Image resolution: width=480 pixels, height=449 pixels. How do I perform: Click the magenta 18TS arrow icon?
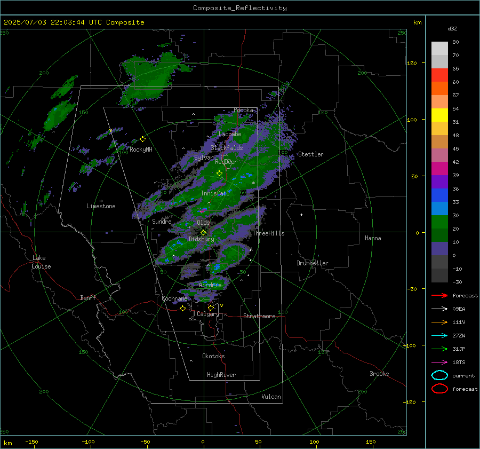click(439, 363)
